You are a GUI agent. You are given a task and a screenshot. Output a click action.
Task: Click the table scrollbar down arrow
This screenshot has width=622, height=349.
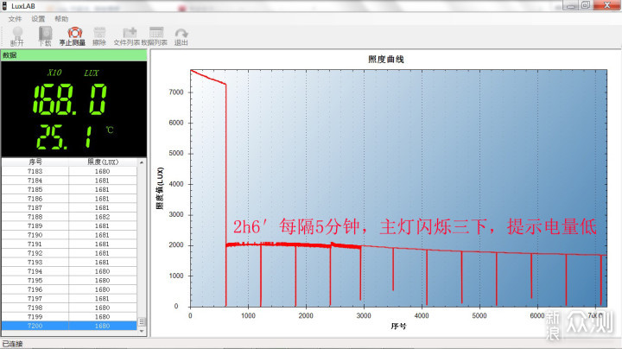pyautogui.click(x=142, y=331)
